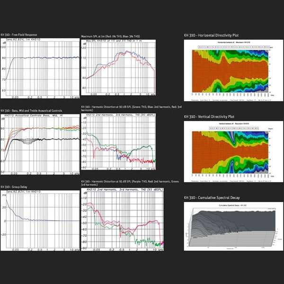Click the 'KH 310 - Horizontal Directivity Plot' heading
The height and width of the screenshot is (284, 284).
pos(218,35)
